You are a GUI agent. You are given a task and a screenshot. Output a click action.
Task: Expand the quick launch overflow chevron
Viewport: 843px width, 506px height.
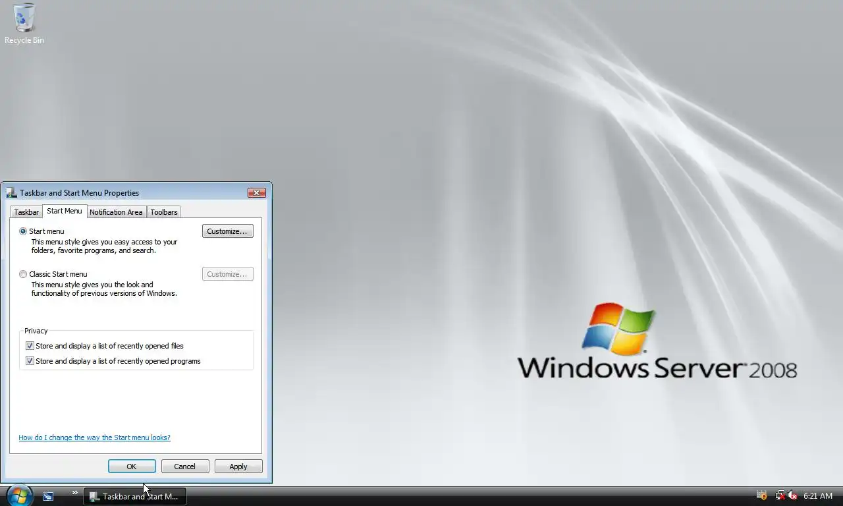pyautogui.click(x=74, y=492)
